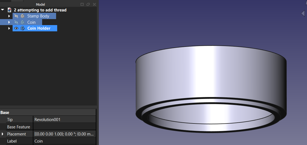
Task: Click the Coin Holder body icon
Action: (x=22, y=28)
